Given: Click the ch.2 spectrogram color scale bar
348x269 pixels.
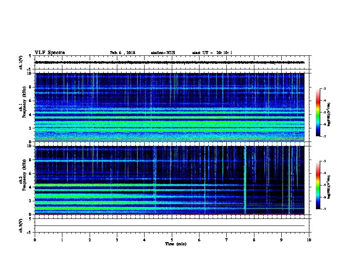Looking at the screenshot, I should click(318, 185).
